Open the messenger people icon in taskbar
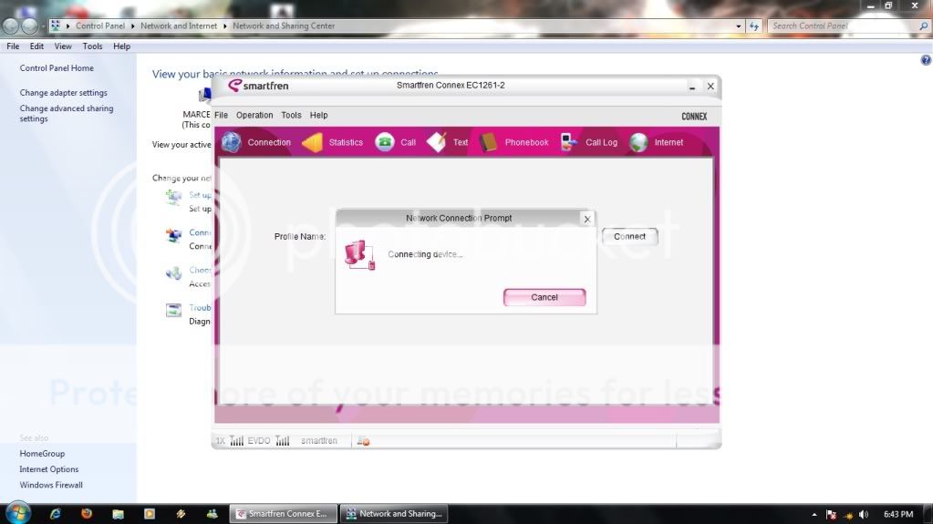Screen dimensions: 933x524 (212, 514)
